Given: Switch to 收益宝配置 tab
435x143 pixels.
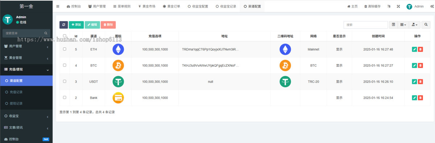Looking at the screenshot, I should pos(198,7).
